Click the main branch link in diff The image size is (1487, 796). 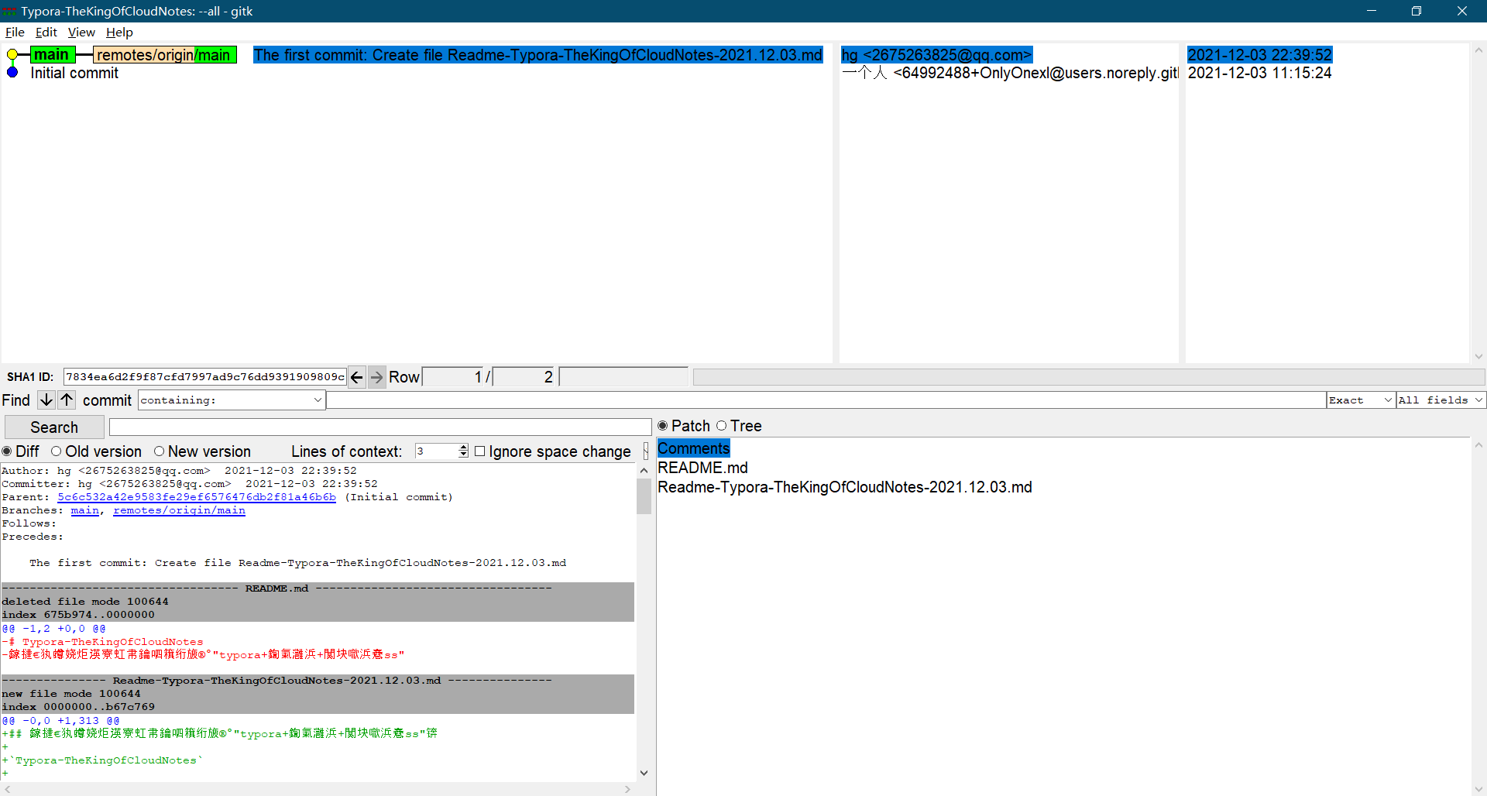84,510
